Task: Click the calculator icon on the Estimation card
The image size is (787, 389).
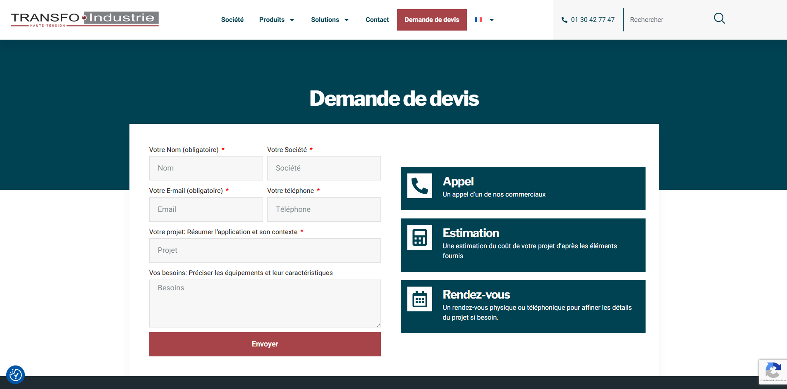Action: pyautogui.click(x=419, y=237)
